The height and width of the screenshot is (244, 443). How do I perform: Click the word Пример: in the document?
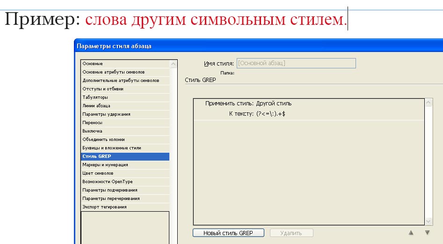43,20
